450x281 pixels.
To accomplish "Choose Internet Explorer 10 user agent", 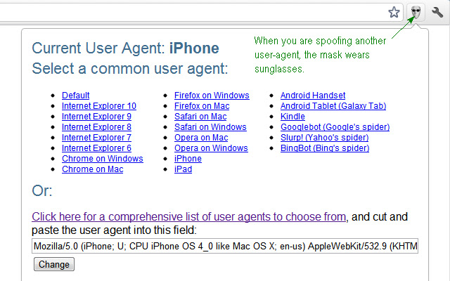I will 99,106.
